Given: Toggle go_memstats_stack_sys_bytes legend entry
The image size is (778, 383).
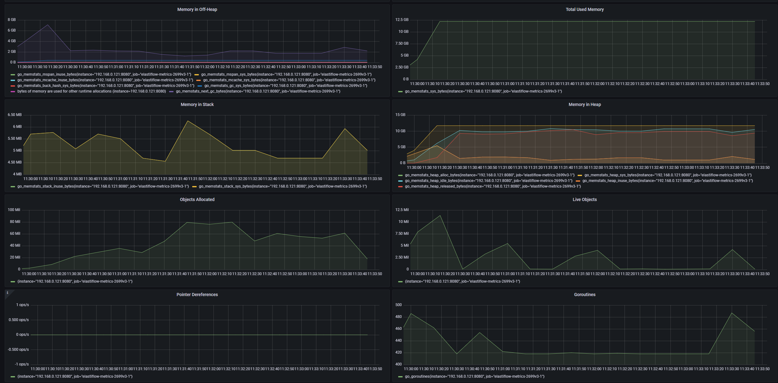Looking at the screenshot, I should (283, 186).
